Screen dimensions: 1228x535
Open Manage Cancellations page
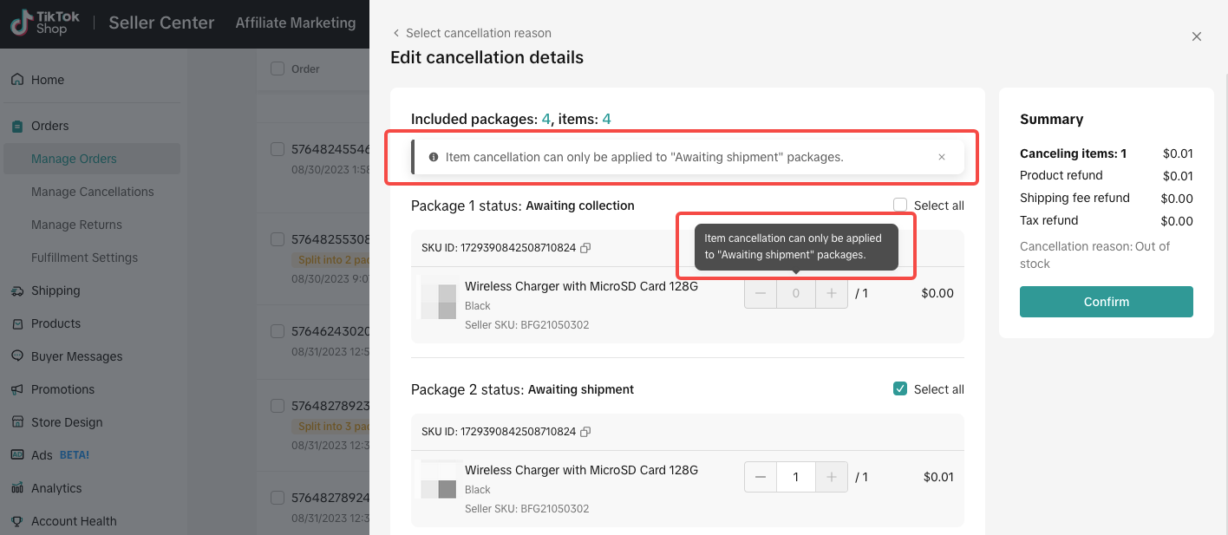click(92, 192)
